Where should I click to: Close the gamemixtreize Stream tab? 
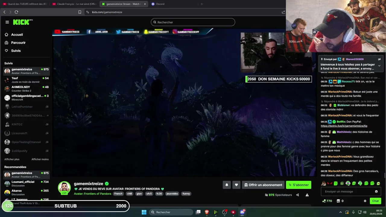pos(145,4)
